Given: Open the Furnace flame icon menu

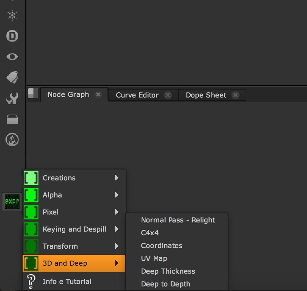Looking at the screenshot, I should coord(12,140).
